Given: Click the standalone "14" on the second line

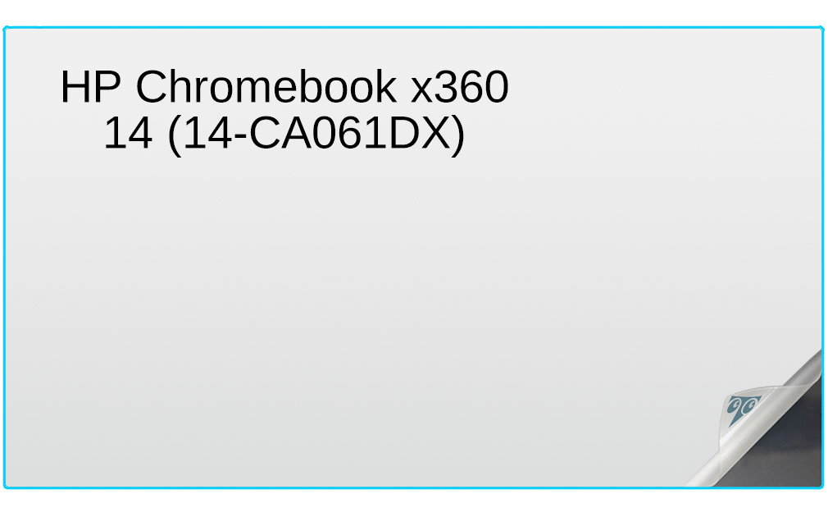Looking at the screenshot, I should pos(128,133).
